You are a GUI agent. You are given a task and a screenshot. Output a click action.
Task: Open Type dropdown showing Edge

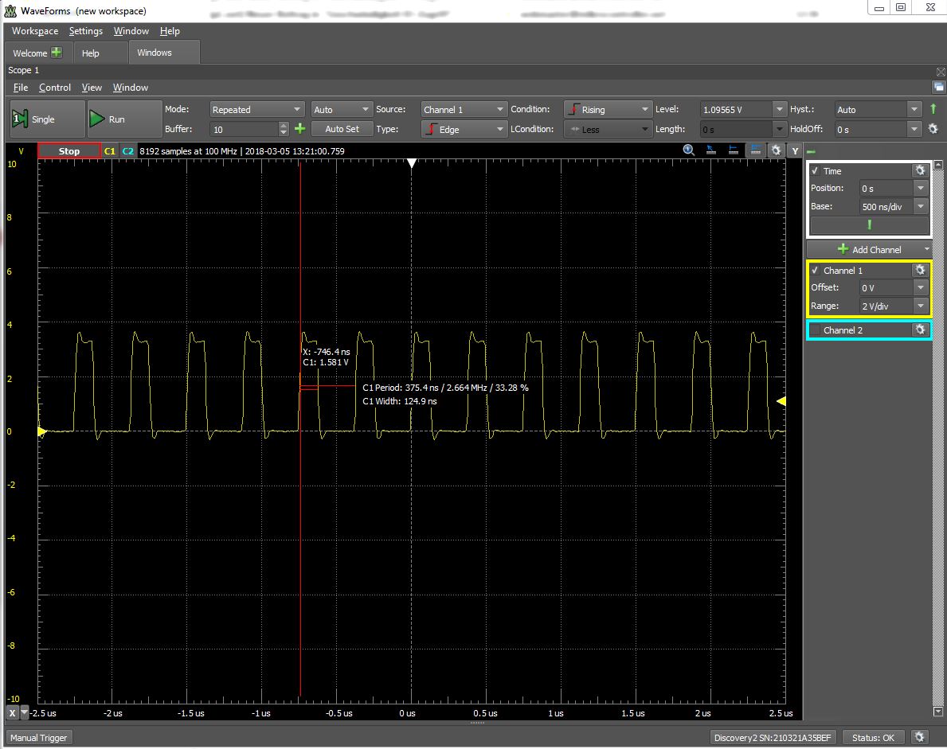(x=464, y=129)
